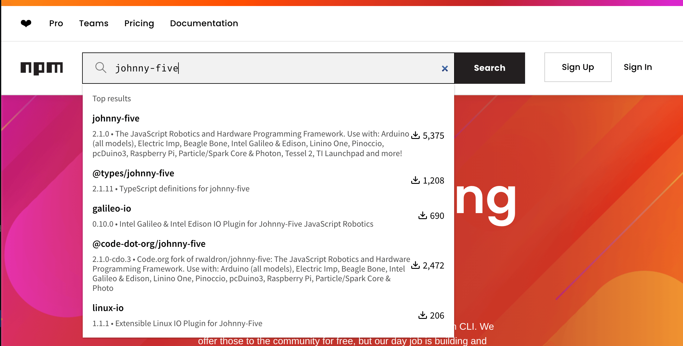Select the Teams menu item
The height and width of the screenshot is (346, 683).
[94, 24]
